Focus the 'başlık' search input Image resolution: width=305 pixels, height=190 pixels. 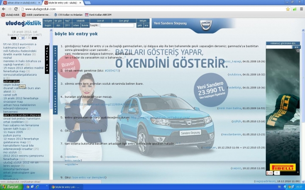[117, 25]
